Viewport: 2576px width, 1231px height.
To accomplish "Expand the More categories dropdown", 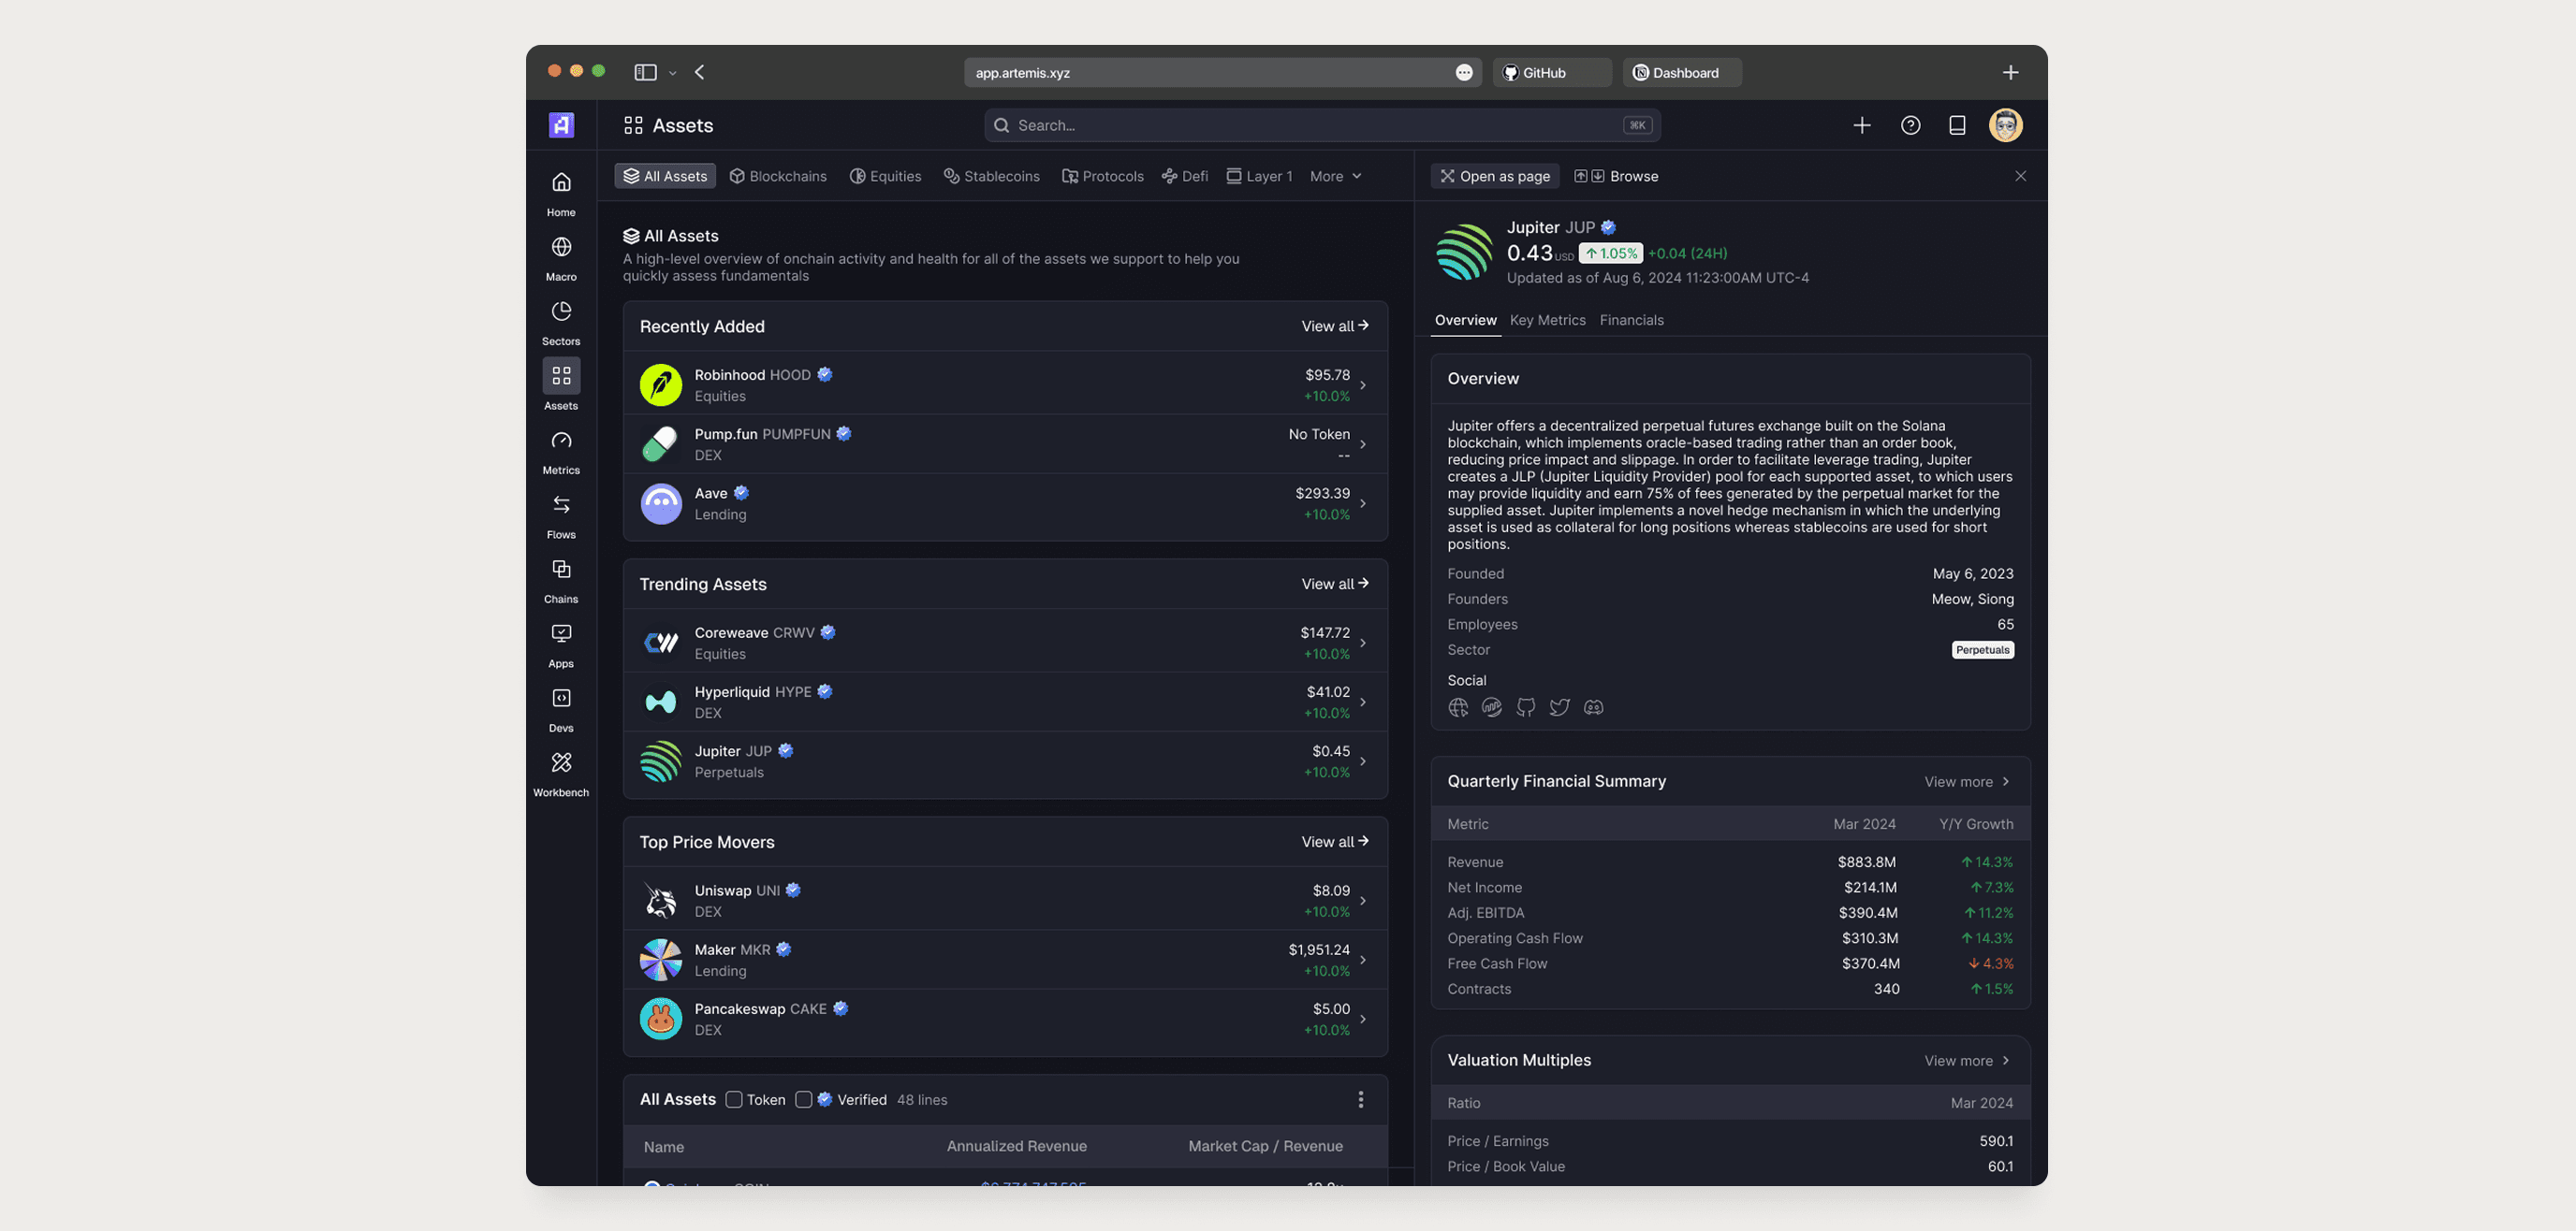I will 1335,177.
